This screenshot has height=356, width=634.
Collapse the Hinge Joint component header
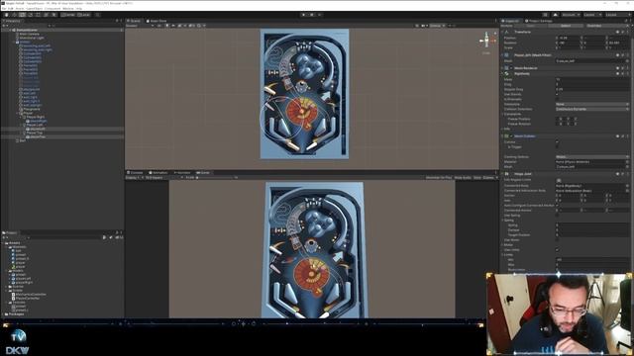pos(503,174)
